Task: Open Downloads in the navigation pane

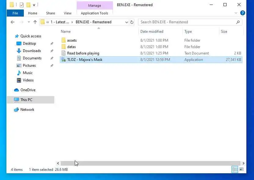Action: [x=32, y=51]
